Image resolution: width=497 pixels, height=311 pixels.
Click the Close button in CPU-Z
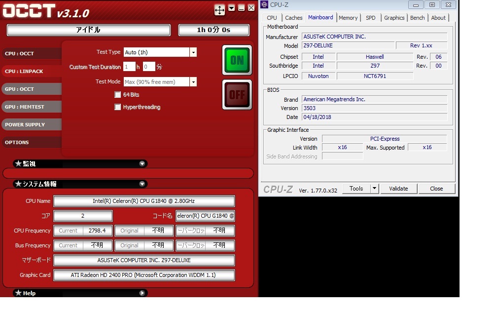pos(436,189)
